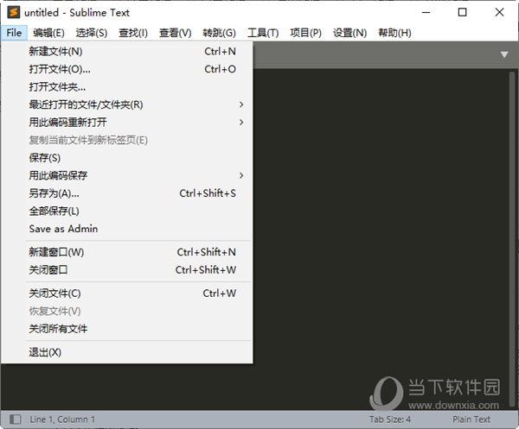The height and width of the screenshot is (429, 519).
Task: Choose 另存为(A)... menu entry
Action: (x=127, y=193)
